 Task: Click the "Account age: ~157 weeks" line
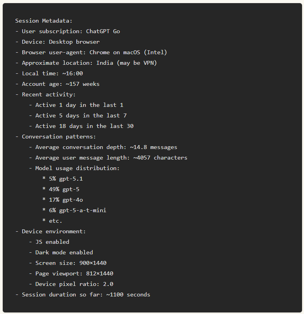pyautogui.click(x=57, y=84)
